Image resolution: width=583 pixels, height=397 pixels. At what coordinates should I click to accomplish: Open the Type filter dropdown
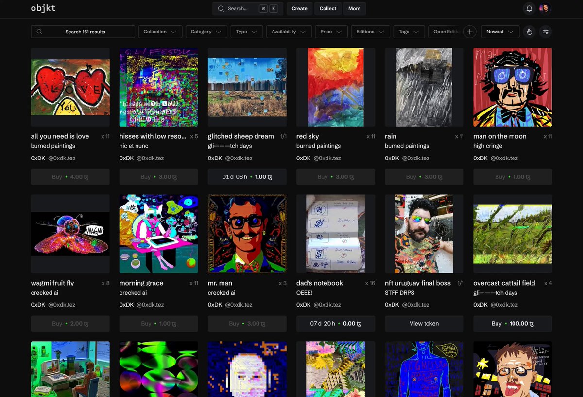[x=247, y=32]
